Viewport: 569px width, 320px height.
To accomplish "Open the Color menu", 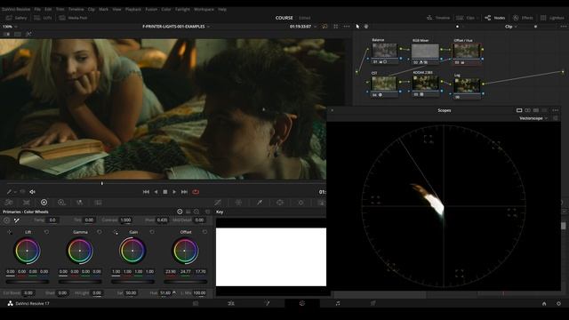I will (x=166, y=9).
